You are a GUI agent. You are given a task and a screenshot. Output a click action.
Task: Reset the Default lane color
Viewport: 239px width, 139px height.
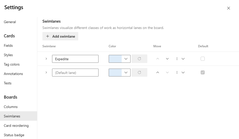click(x=139, y=72)
